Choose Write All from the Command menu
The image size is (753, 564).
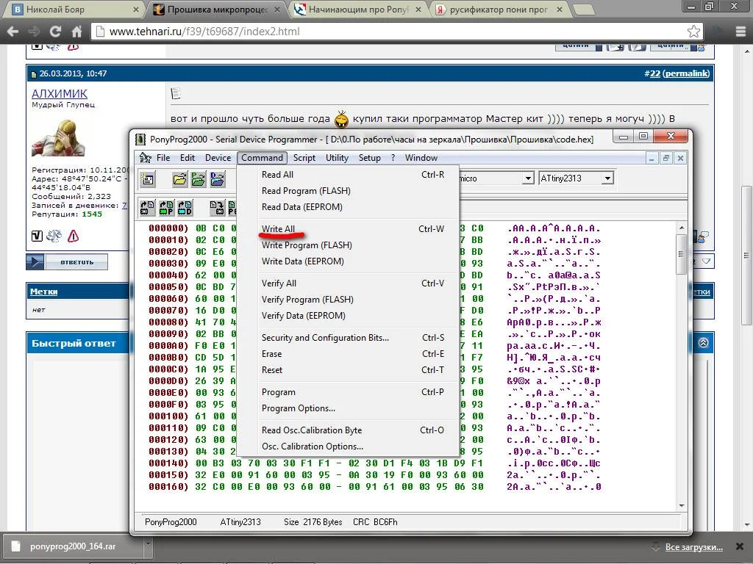(x=348, y=229)
